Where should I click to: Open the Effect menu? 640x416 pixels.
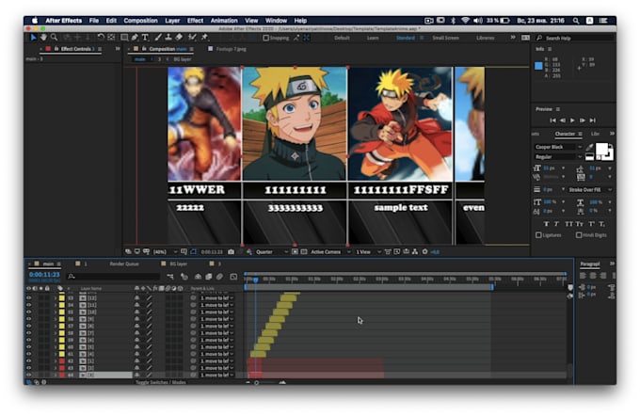(195, 21)
